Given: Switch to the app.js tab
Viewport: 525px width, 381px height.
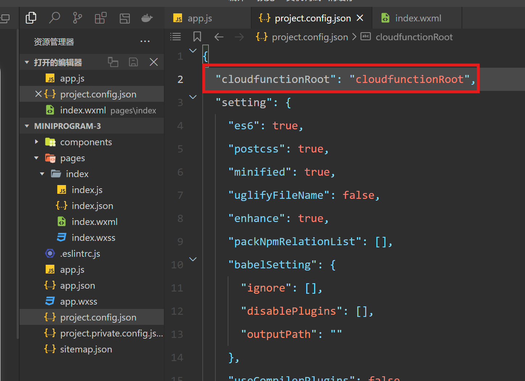Looking at the screenshot, I should tap(200, 18).
